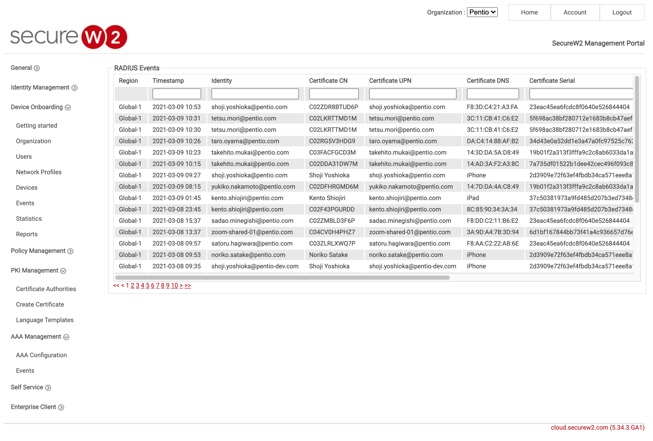Expand the Enterprise Client chevron icon

click(61, 407)
